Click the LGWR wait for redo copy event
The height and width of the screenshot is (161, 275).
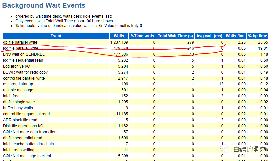click(x=25, y=72)
